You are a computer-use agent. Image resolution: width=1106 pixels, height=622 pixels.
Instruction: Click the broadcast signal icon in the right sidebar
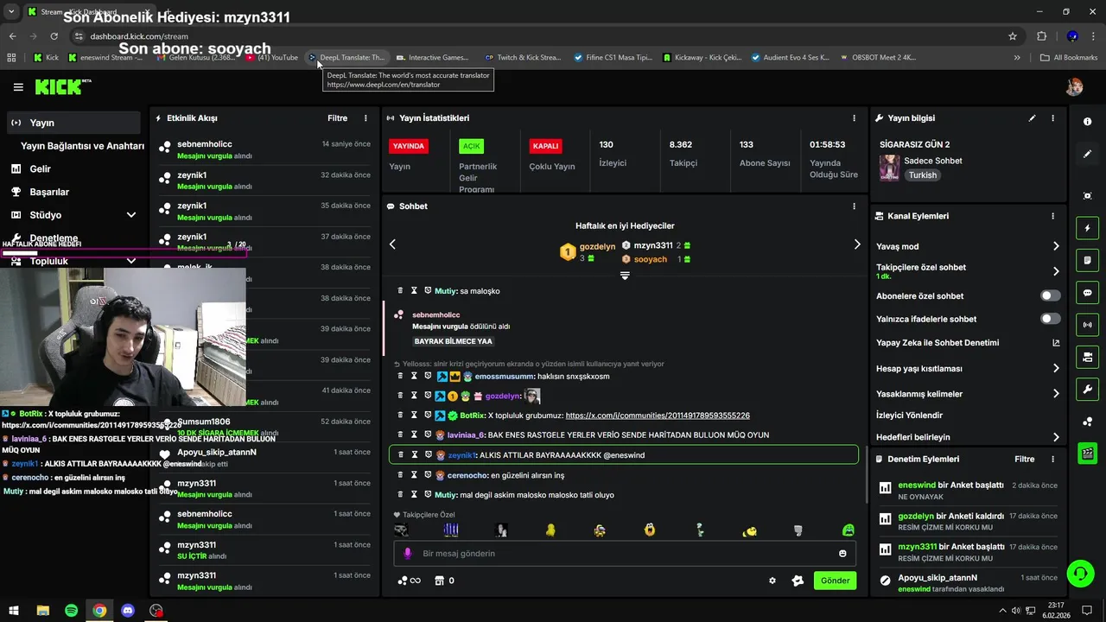click(x=1087, y=325)
